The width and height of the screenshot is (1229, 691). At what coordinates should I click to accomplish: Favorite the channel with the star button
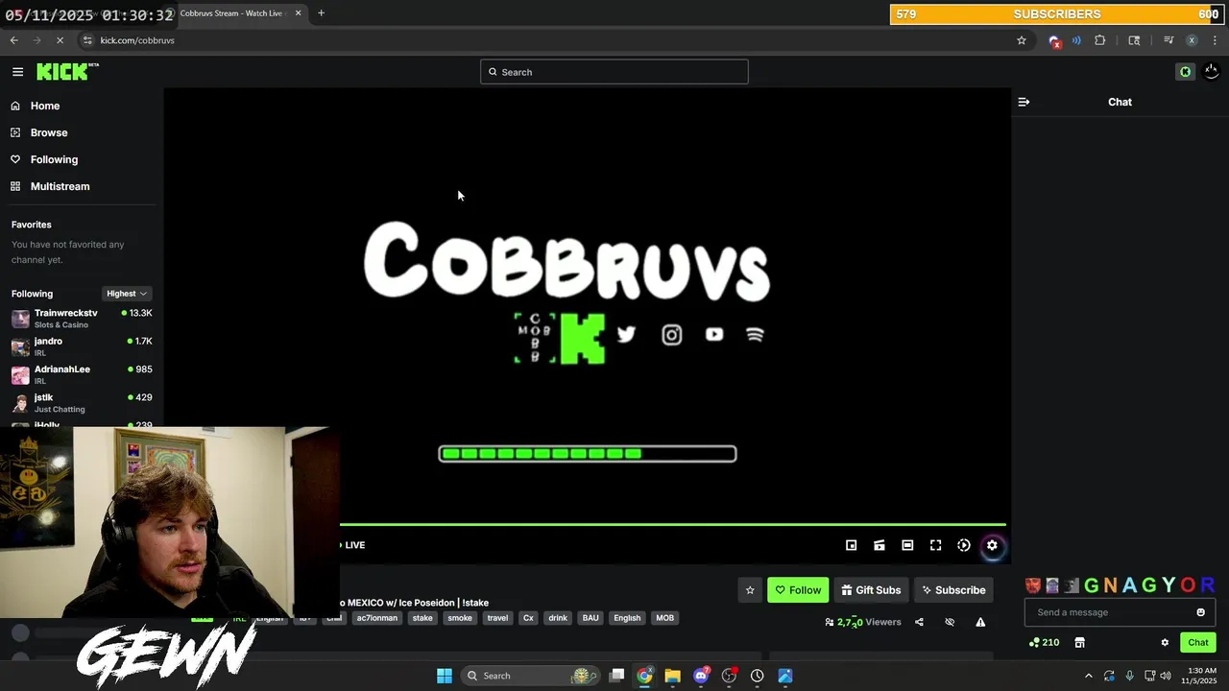750,590
